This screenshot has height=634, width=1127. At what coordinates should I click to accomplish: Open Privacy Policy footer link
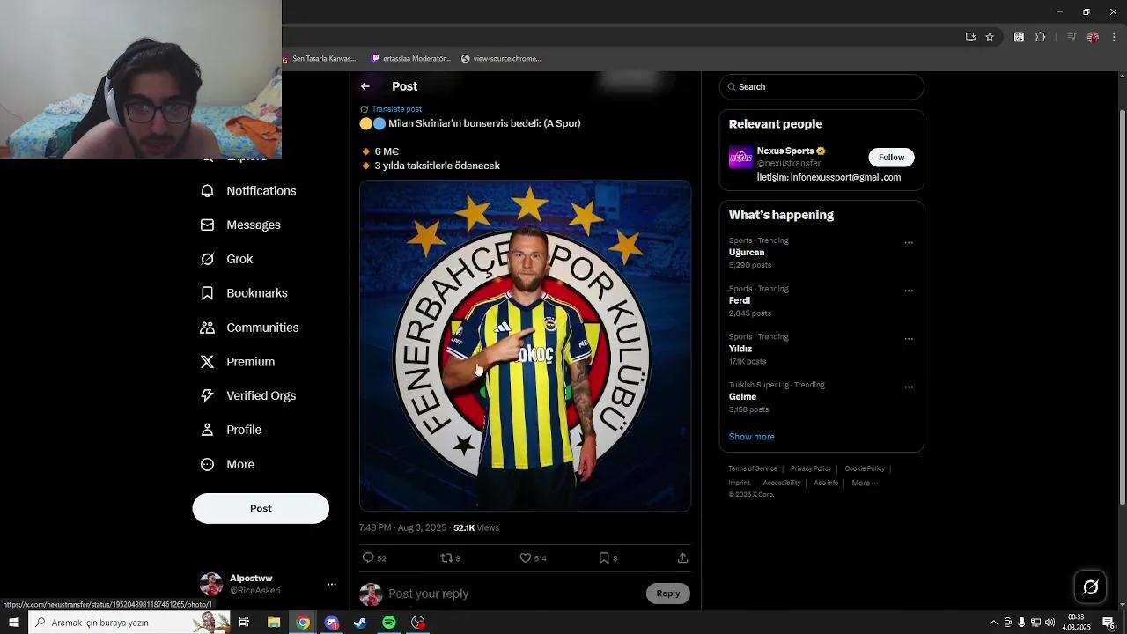pyautogui.click(x=811, y=468)
